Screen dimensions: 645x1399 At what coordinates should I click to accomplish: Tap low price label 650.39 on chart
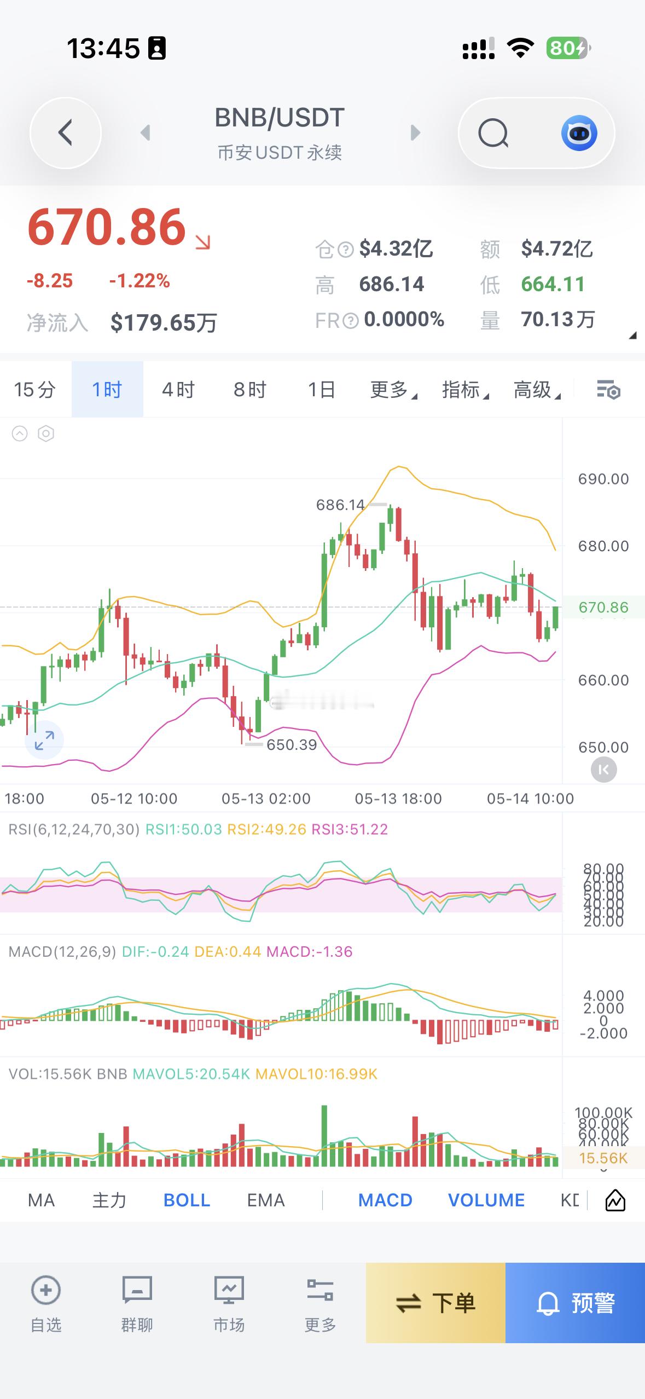tap(292, 744)
